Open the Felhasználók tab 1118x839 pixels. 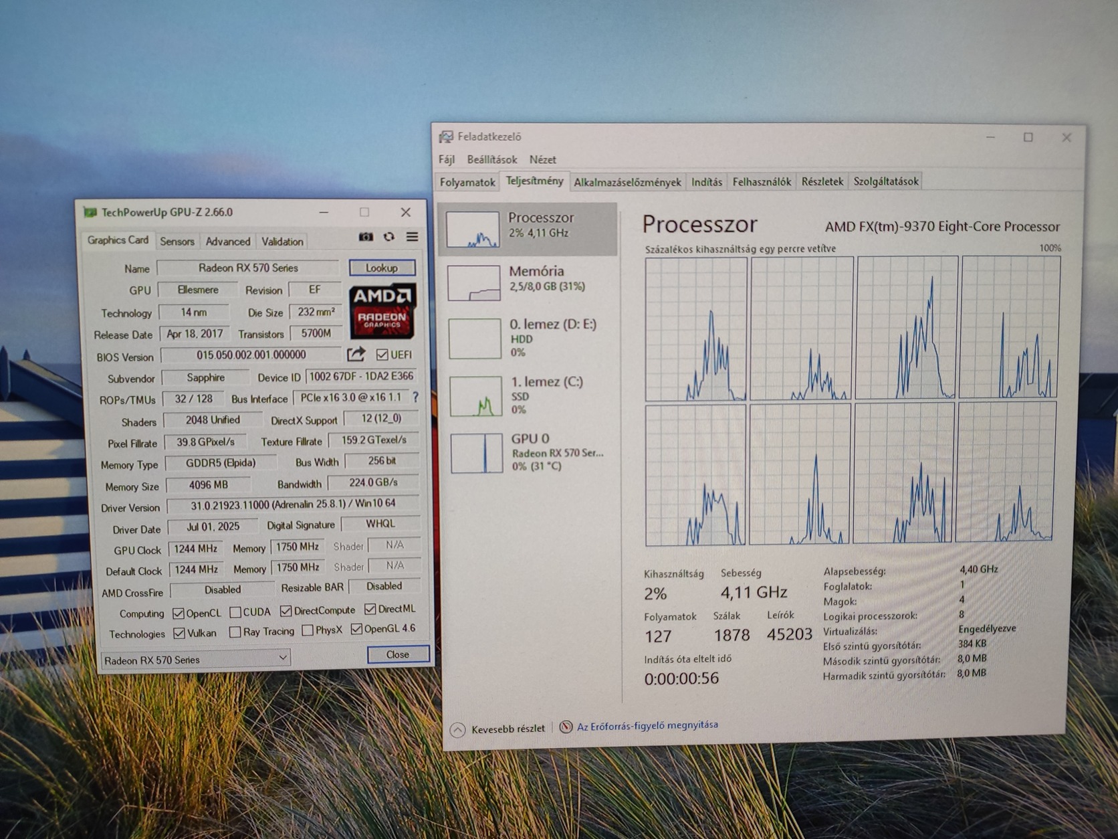tap(762, 182)
